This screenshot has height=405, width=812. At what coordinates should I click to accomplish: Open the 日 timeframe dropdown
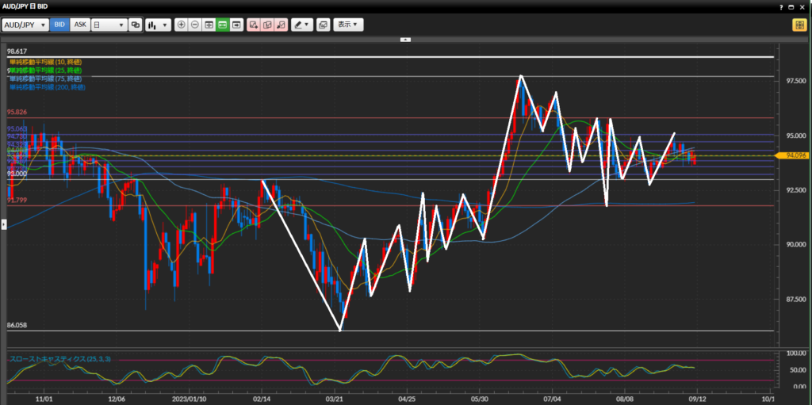click(109, 25)
